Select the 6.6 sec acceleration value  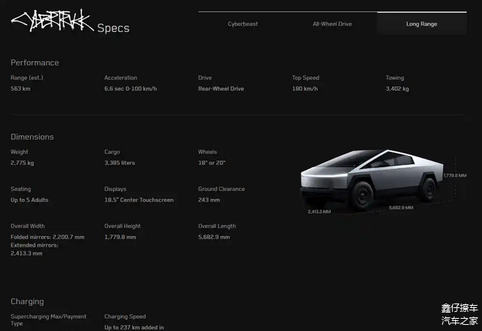[132, 89]
